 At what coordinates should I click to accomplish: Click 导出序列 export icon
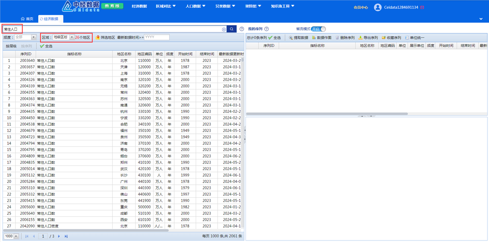[360, 38]
